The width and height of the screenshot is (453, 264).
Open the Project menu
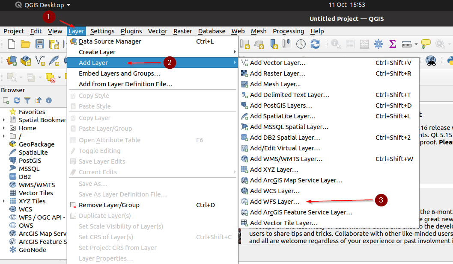coord(14,31)
